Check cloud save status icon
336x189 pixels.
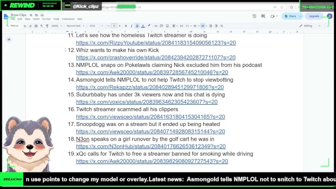click(42, 15)
